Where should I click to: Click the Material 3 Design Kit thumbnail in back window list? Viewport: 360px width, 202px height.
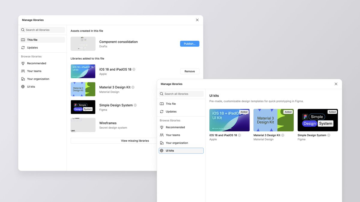coord(83,89)
